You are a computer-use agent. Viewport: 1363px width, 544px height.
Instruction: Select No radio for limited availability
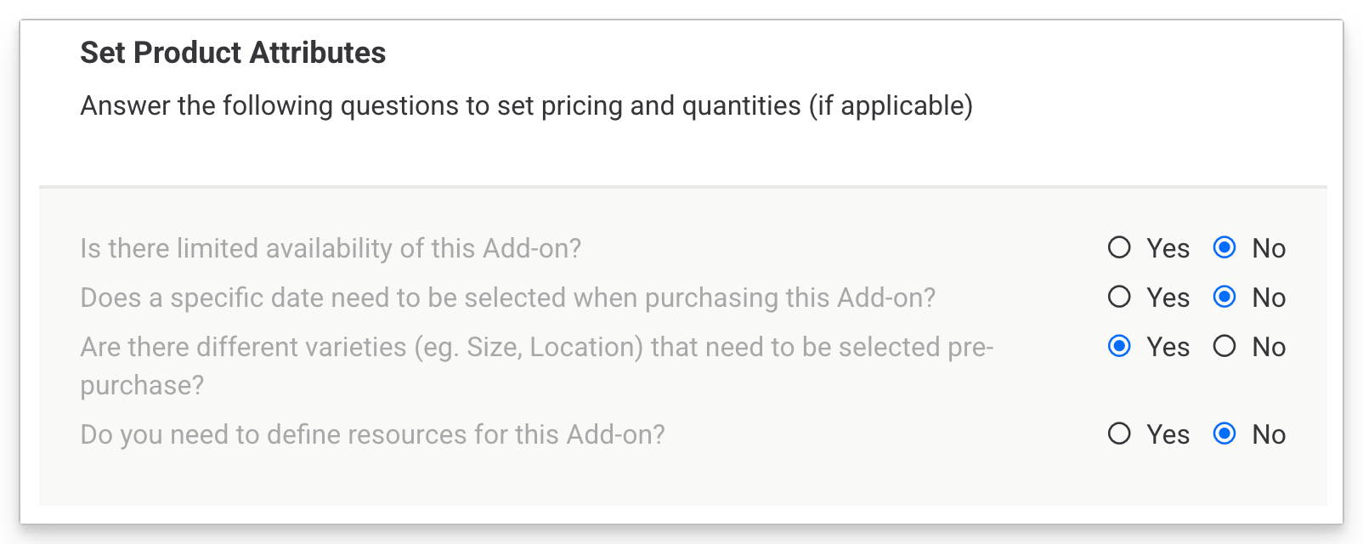[1224, 247]
